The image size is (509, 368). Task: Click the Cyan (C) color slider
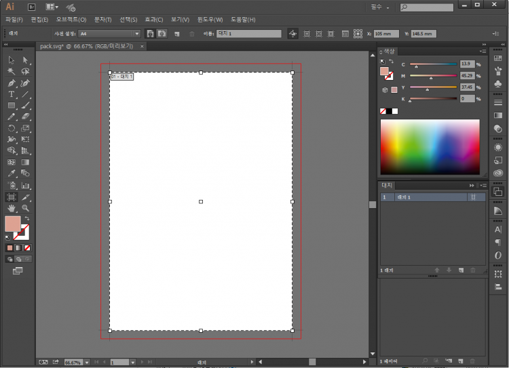coord(433,64)
